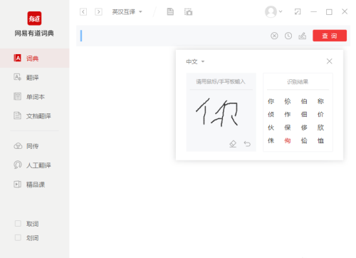The height and width of the screenshot is (258, 356).
Task: Click the document translation icon in toolbar
Action: [x=170, y=11]
